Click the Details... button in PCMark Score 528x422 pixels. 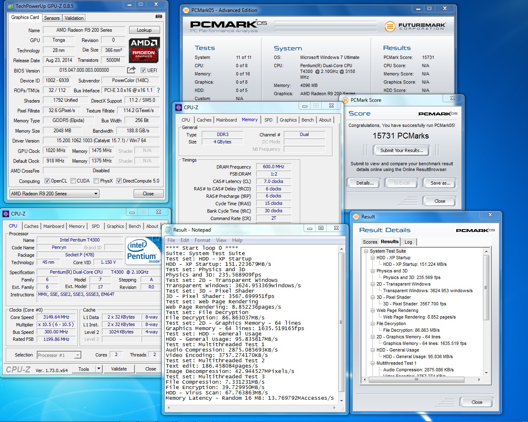(365, 183)
